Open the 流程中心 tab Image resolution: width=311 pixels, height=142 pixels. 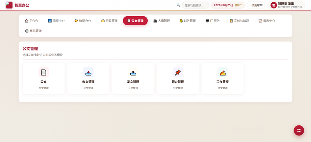pos(56,21)
